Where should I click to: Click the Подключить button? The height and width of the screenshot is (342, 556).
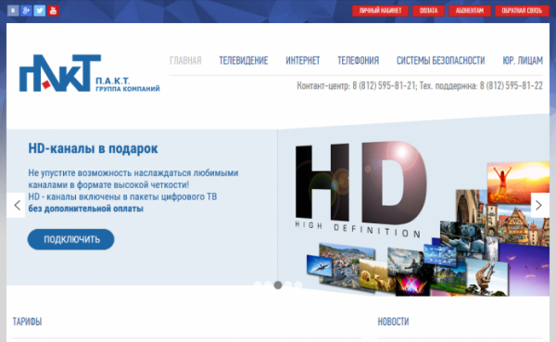pos(71,239)
